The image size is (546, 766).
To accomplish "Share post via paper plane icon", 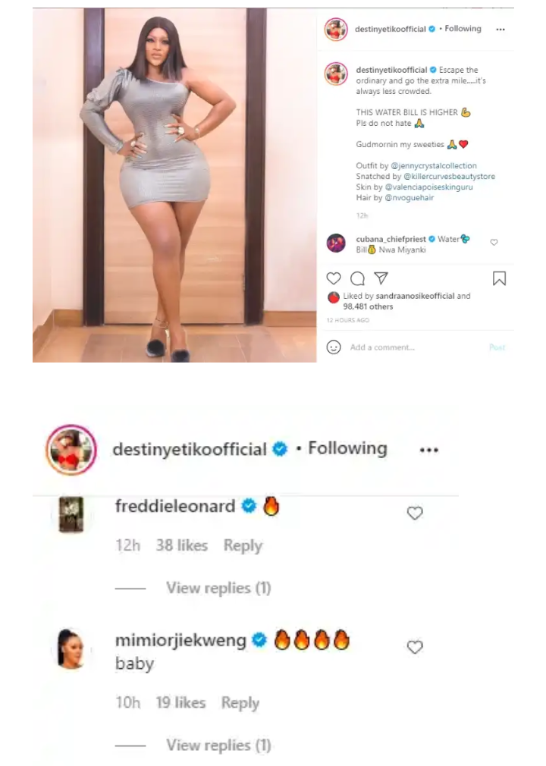I will point(381,278).
